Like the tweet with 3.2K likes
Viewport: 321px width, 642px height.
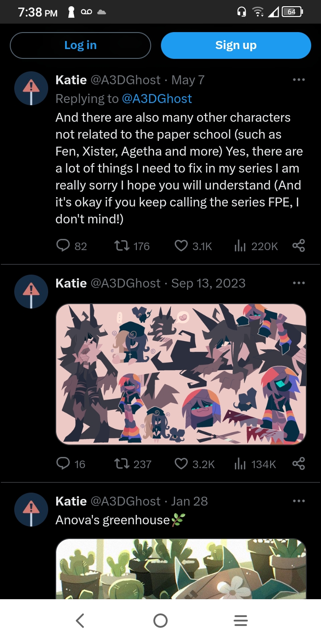pyautogui.click(x=181, y=464)
